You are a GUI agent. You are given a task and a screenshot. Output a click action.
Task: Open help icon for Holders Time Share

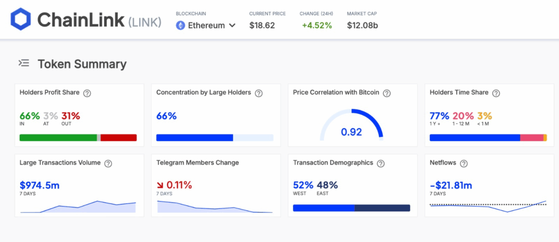tap(496, 93)
